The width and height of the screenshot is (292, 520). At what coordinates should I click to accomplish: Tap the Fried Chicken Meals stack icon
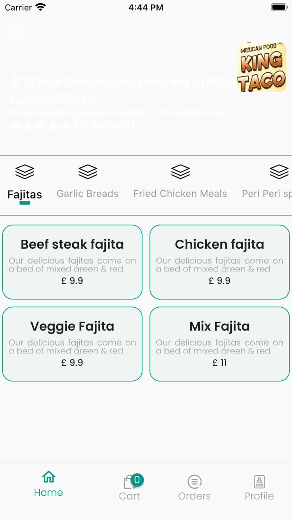click(180, 171)
